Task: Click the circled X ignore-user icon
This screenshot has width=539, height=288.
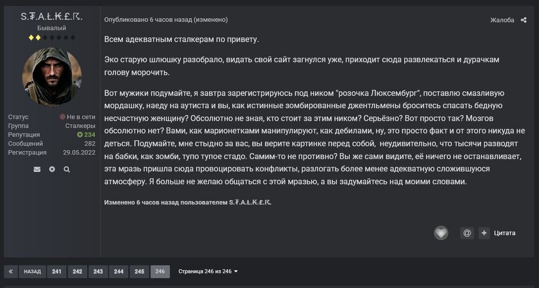Action: (52, 169)
